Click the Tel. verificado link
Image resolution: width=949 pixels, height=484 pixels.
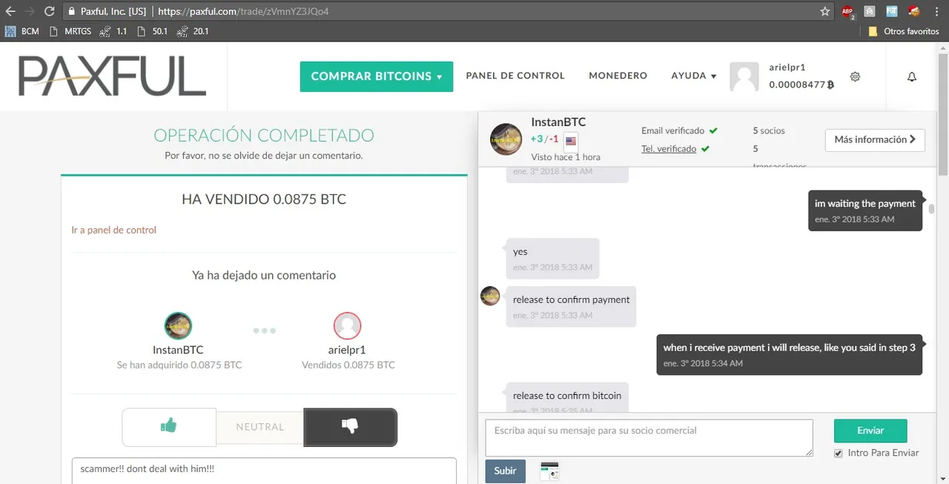click(669, 149)
